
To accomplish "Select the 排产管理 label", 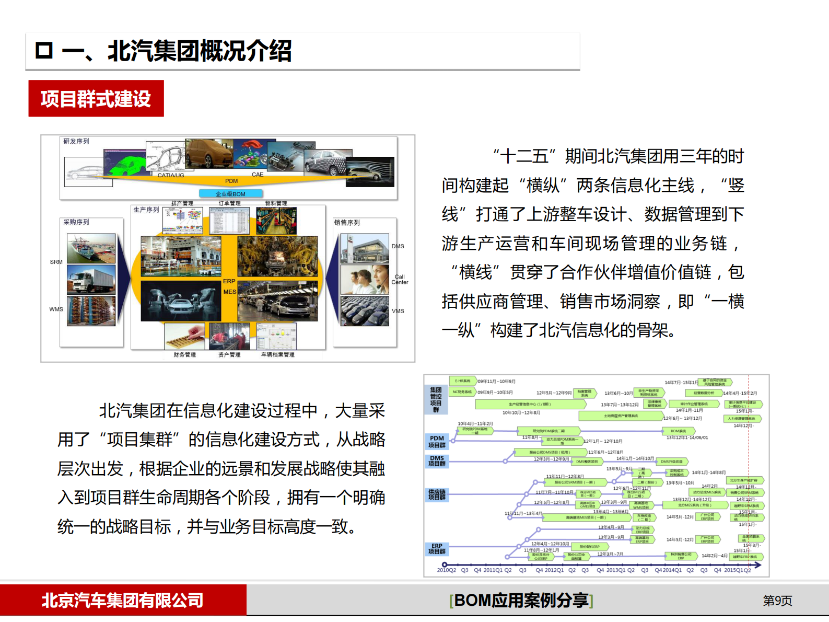I will click(182, 203).
